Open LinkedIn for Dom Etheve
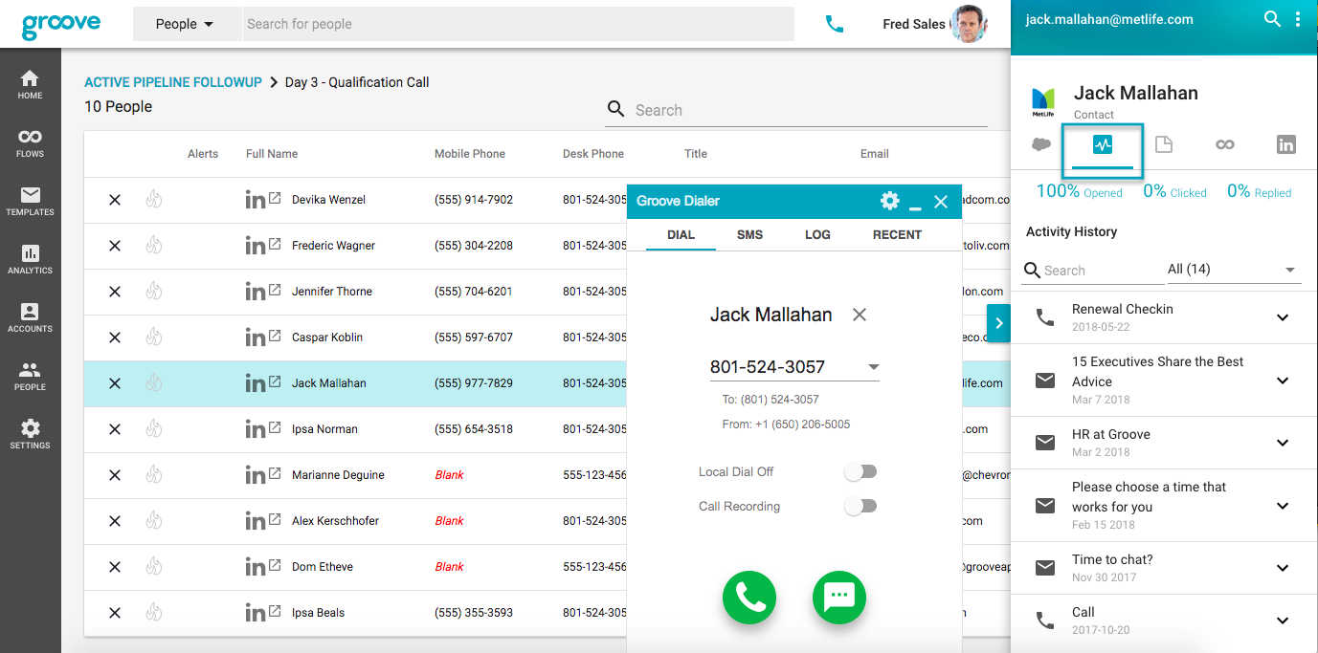 [255, 567]
